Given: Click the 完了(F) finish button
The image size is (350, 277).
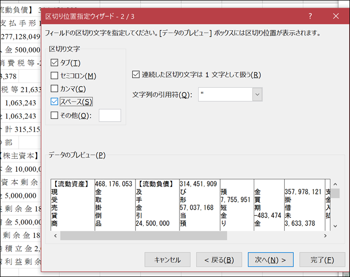Looking at the screenshot, I should 322,260.
